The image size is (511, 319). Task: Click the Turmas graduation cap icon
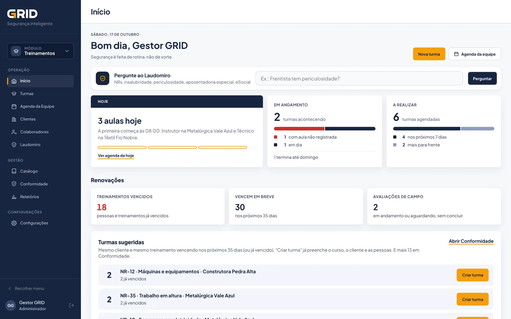tap(14, 94)
